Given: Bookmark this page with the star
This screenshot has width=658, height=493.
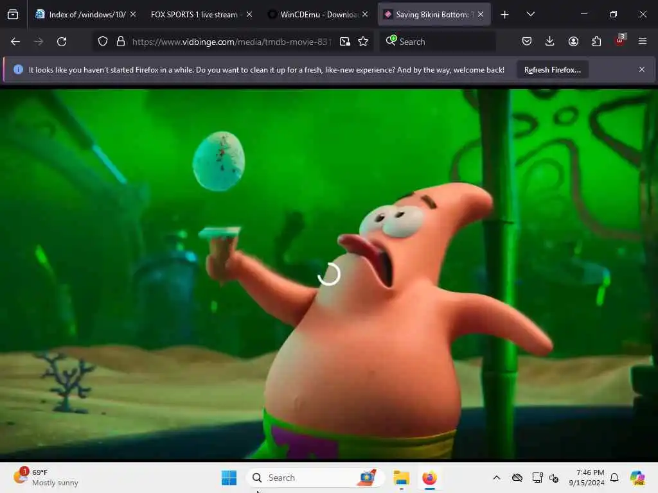Looking at the screenshot, I should (364, 42).
